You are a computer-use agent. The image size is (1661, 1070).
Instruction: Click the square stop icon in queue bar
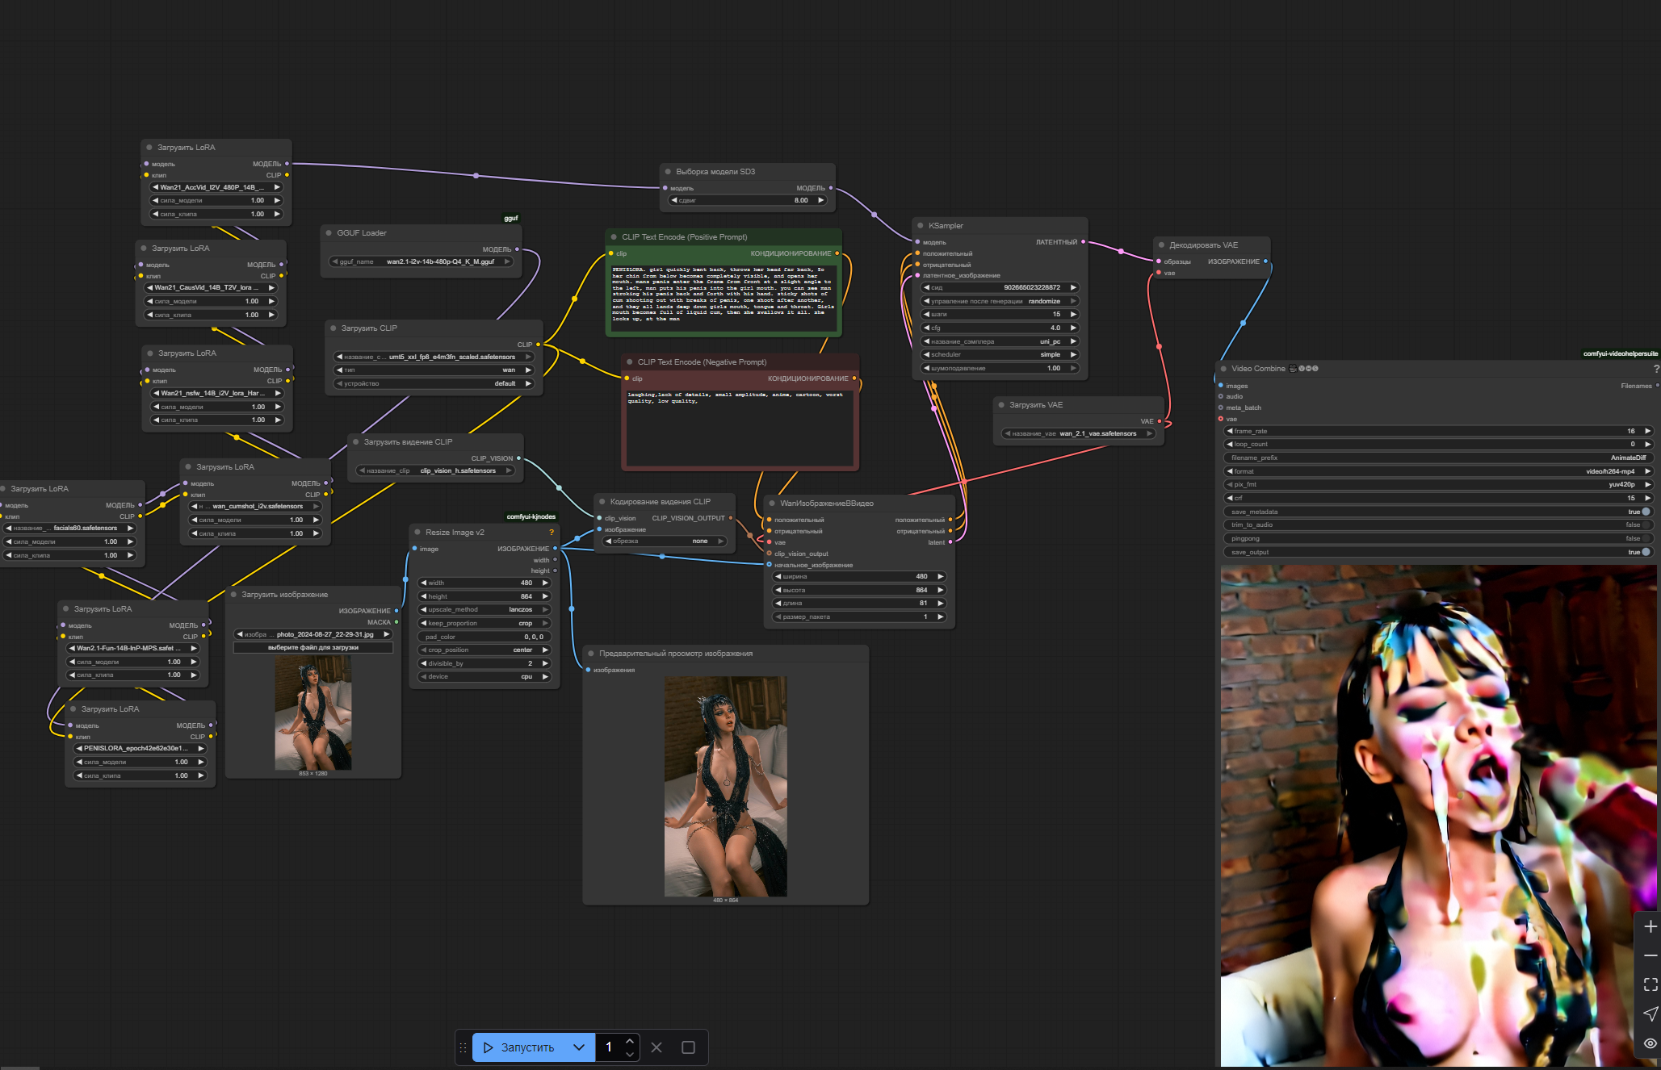(688, 1047)
